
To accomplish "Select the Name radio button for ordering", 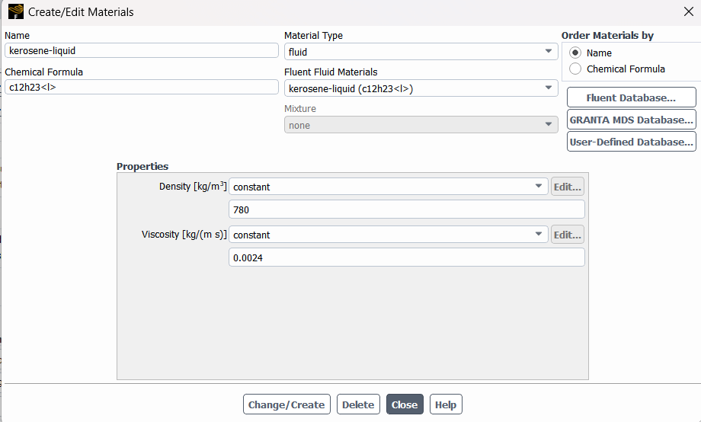I will [575, 53].
